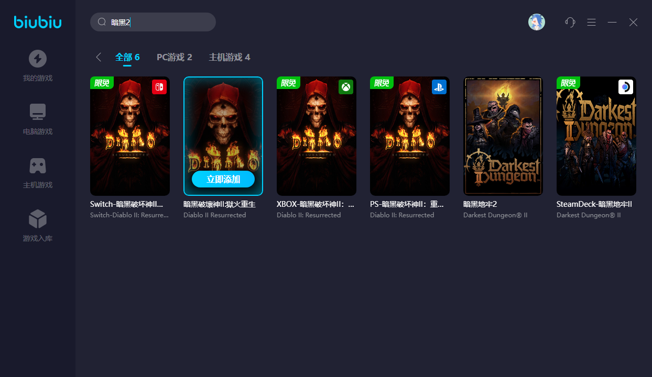Open the Switch Diablo II game cover
This screenshot has height=377, width=652.
(x=130, y=136)
